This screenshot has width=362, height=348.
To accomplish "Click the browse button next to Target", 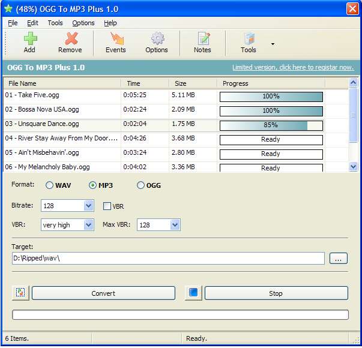I will click(338, 258).
